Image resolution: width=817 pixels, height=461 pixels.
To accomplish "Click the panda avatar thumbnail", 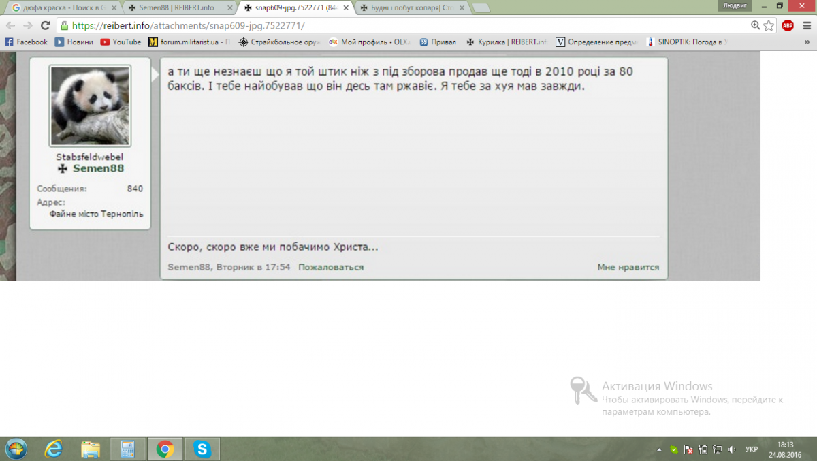I will [x=90, y=106].
